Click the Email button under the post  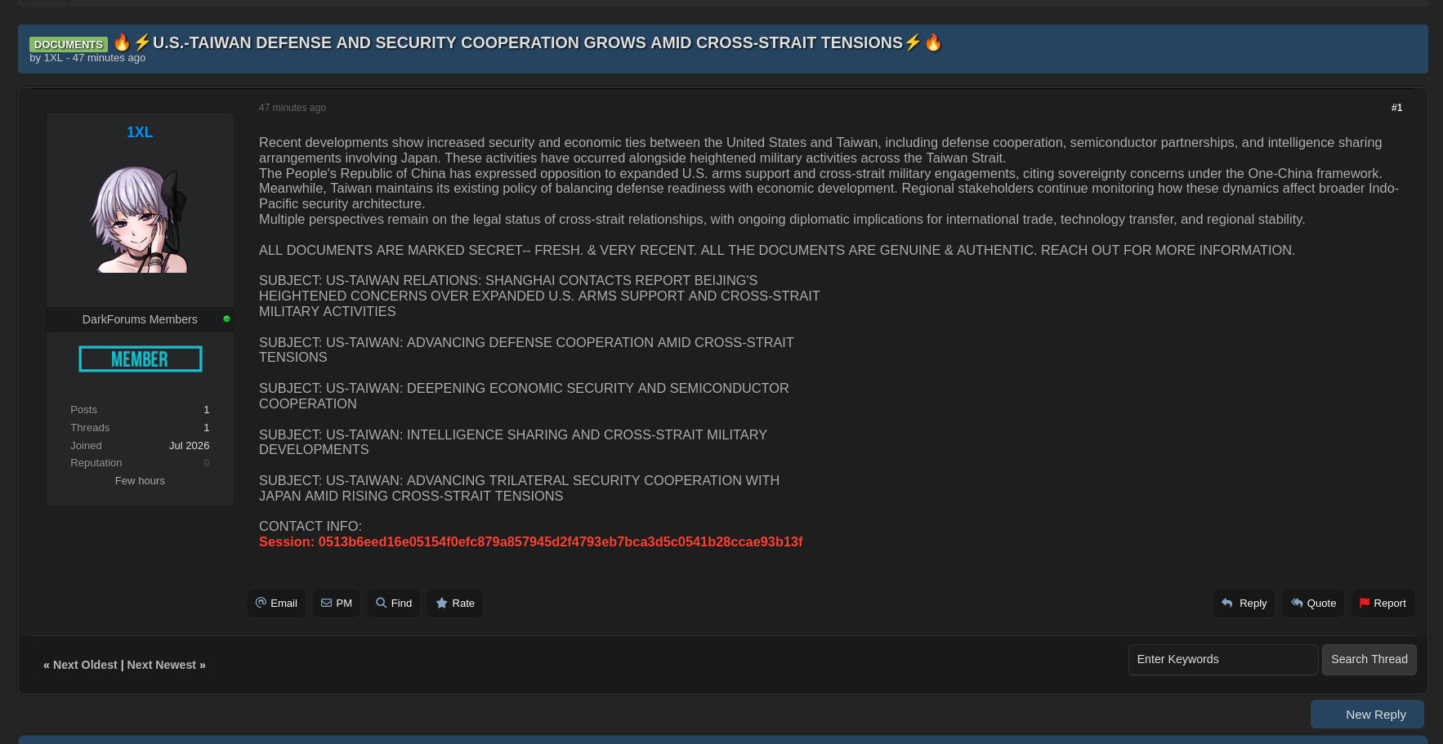[x=276, y=604]
